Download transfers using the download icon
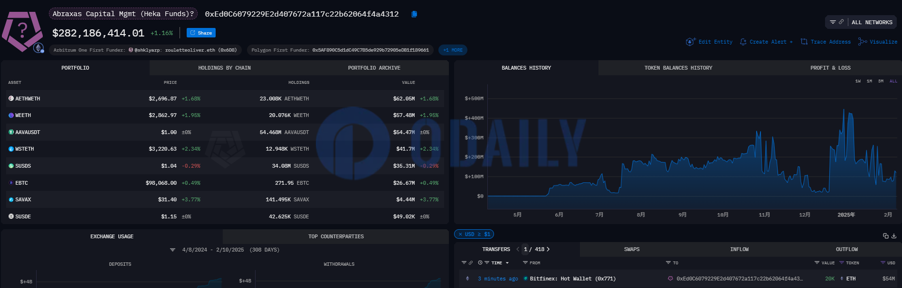 pyautogui.click(x=894, y=236)
